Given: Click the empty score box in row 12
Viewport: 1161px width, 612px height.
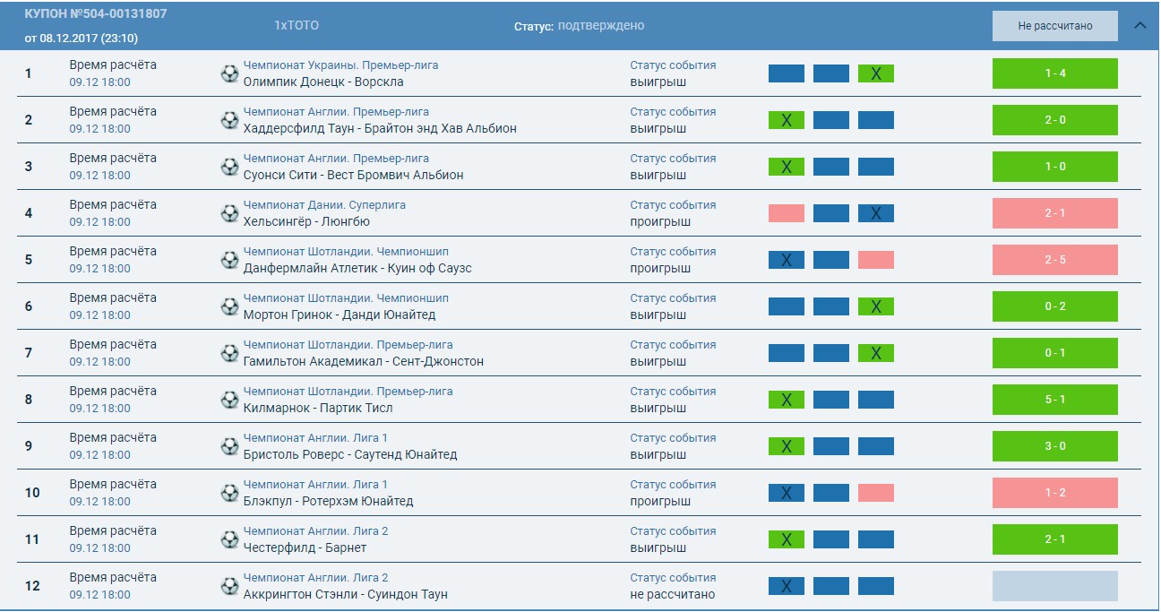Looking at the screenshot, I should coord(1054,586).
